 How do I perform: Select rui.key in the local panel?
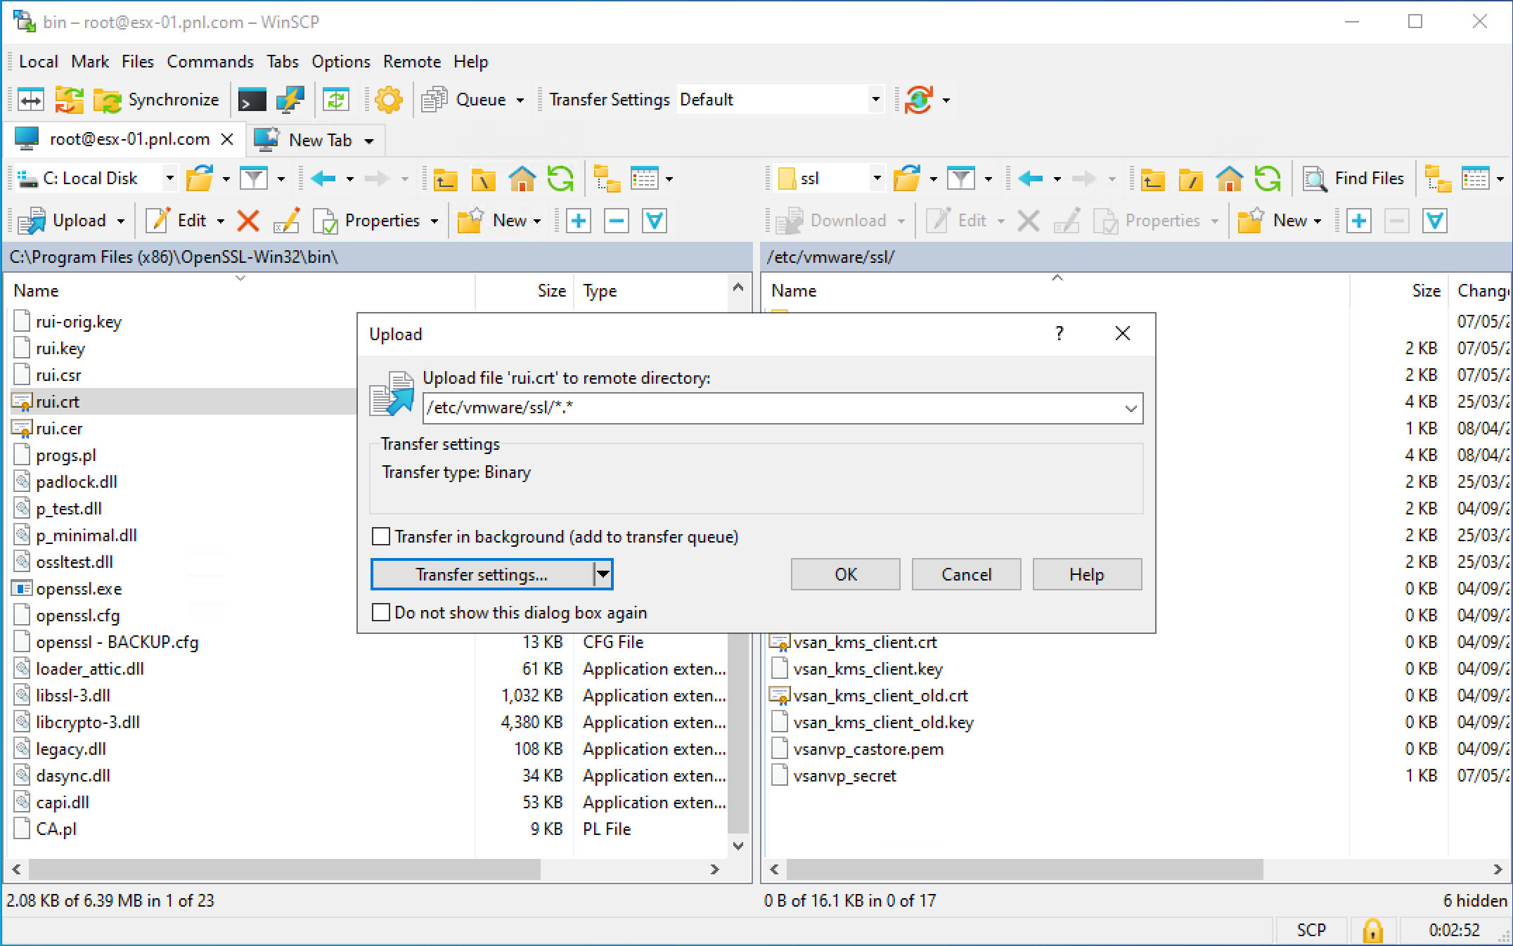(60, 349)
